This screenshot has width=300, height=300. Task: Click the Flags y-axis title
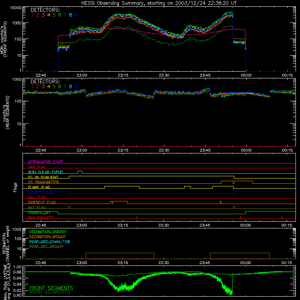(15, 187)
